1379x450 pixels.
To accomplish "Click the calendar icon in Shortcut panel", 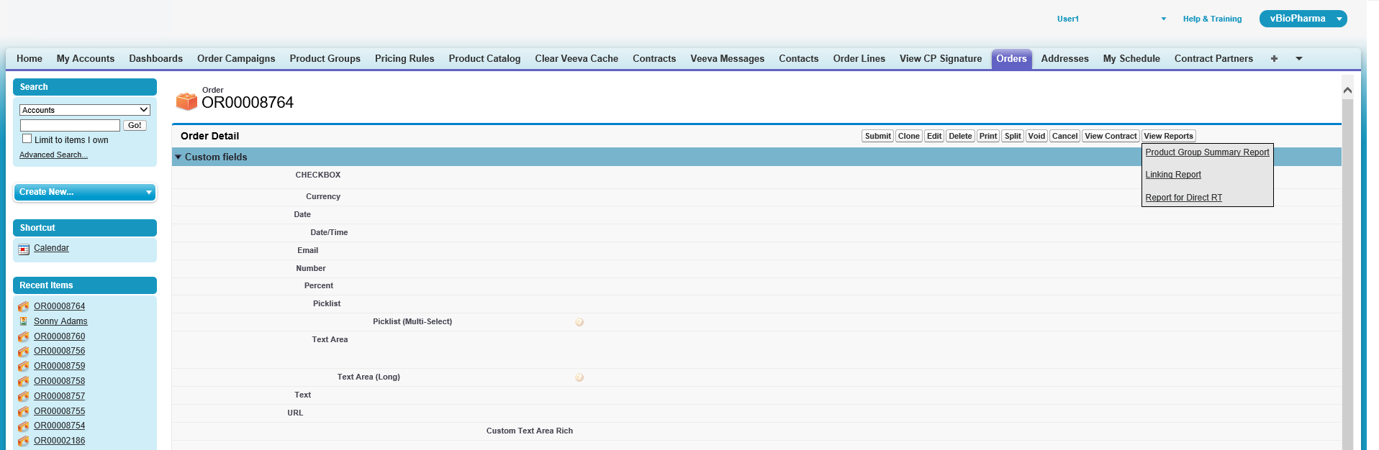I will click(x=24, y=249).
